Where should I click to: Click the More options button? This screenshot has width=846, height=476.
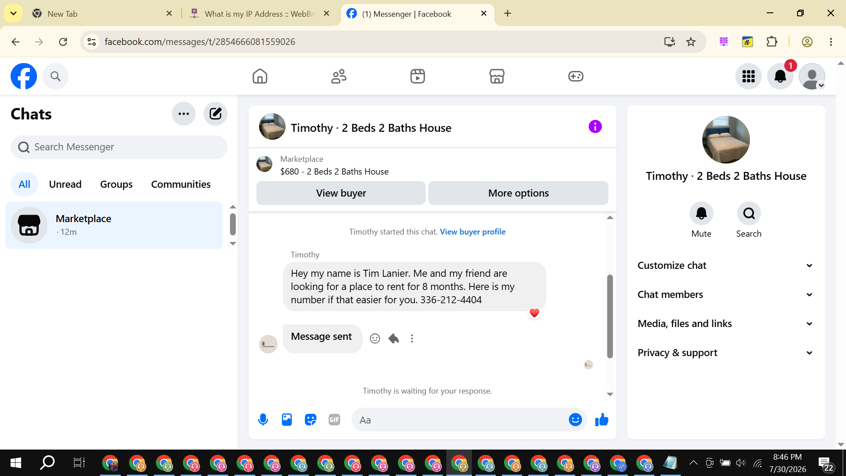click(518, 193)
